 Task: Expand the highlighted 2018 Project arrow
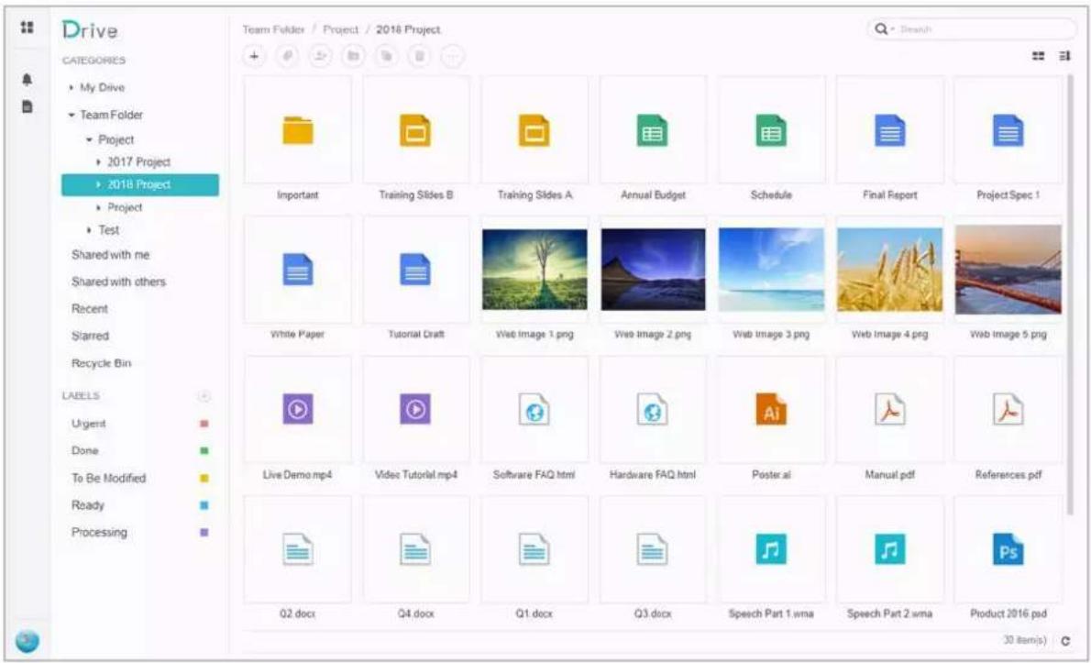(98, 184)
